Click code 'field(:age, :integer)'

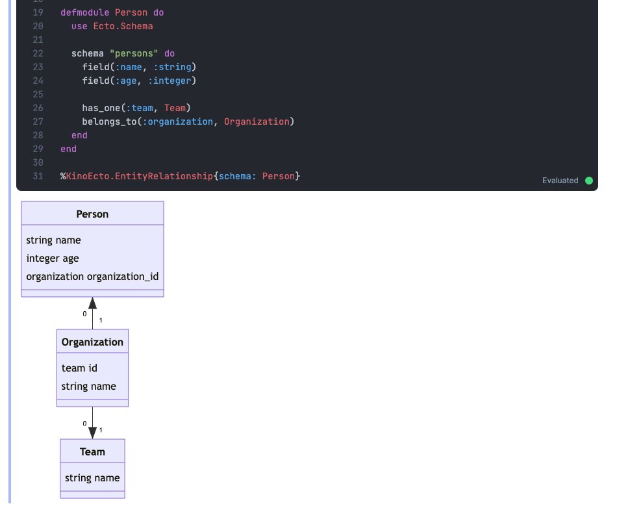[x=139, y=81]
